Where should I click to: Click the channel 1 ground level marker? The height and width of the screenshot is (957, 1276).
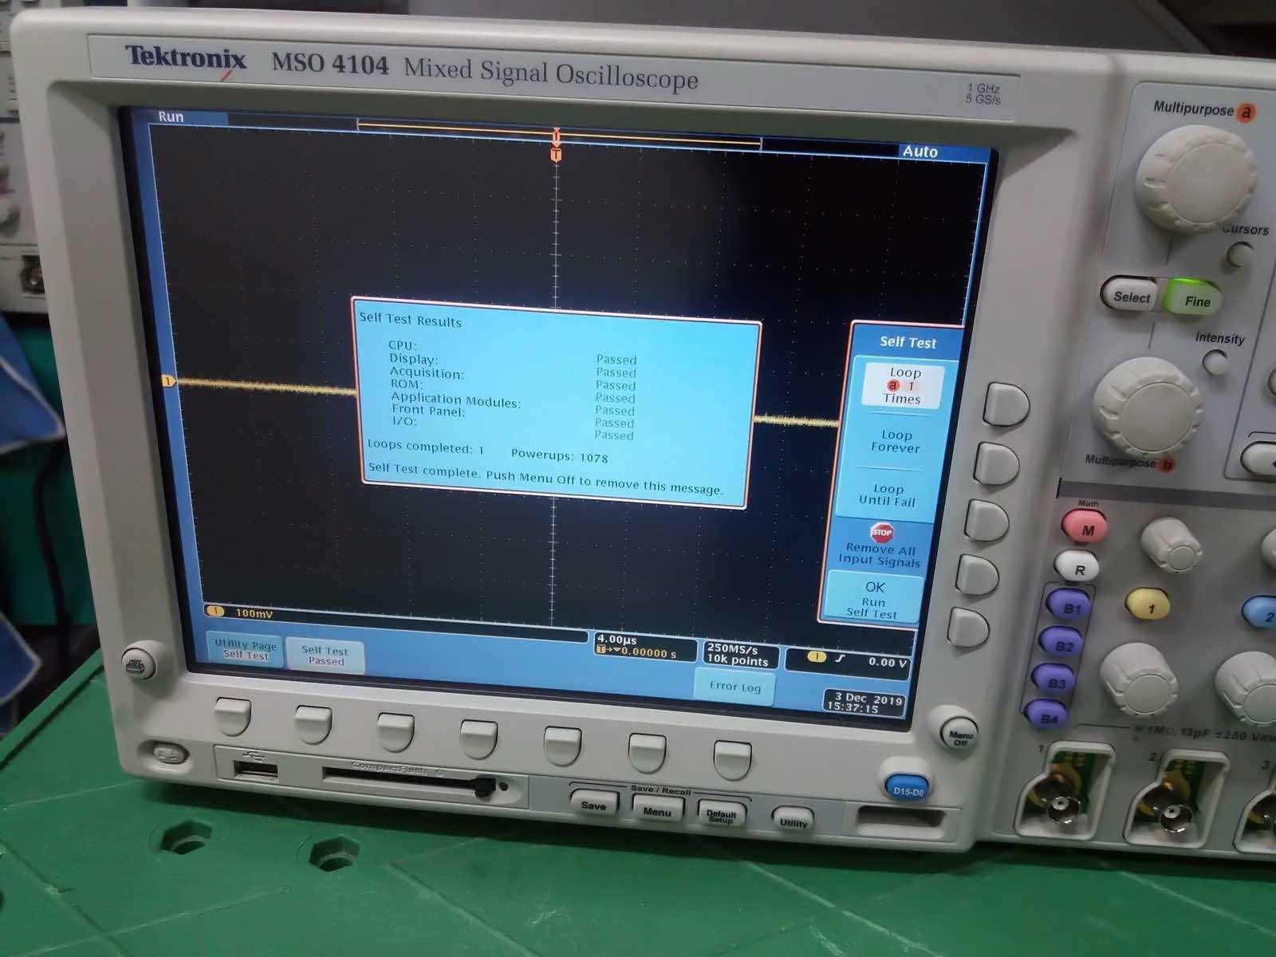pyautogui.click(x=168, y=381)
